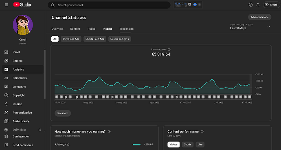Image resolution: width=281 pixels, height=150 pixels.
Task: Click the 'Search your channel' field
Action: click(109, 5)
